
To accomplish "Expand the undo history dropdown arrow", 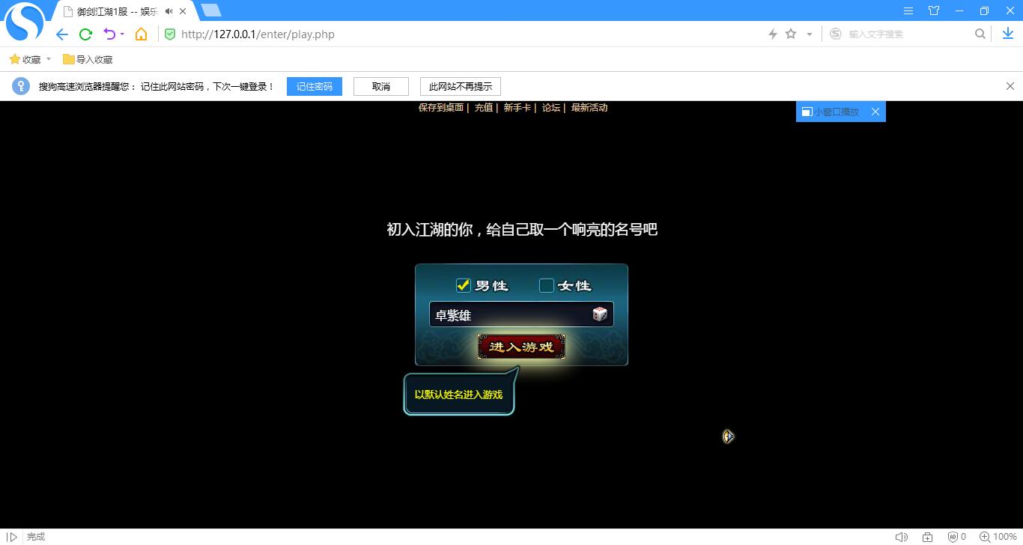I will click(x=122, y=34).
